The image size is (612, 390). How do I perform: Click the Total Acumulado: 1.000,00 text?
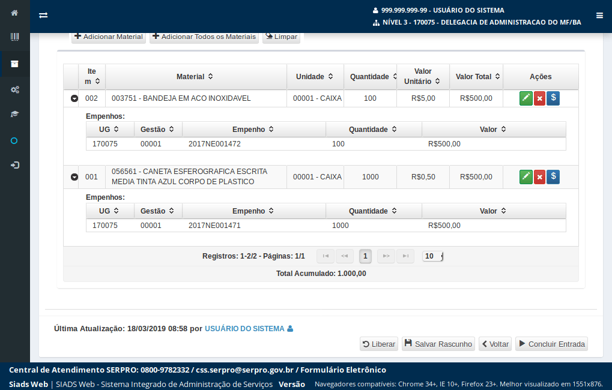(x=321, y=274)
